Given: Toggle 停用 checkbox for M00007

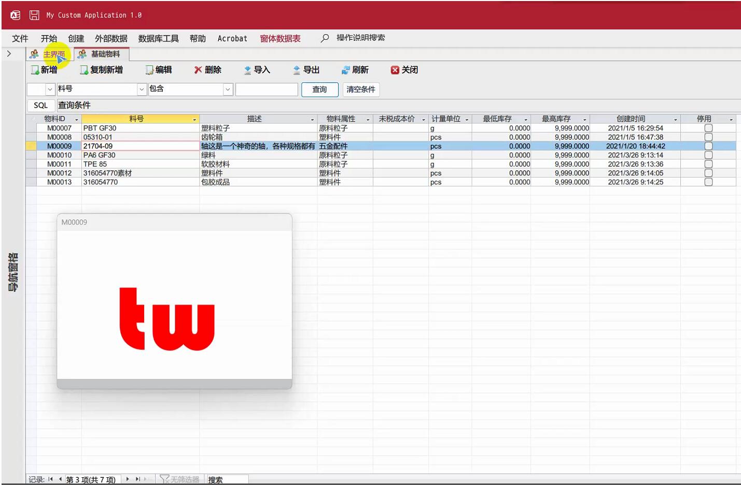Looking at the screenshot, I should 708,128.
